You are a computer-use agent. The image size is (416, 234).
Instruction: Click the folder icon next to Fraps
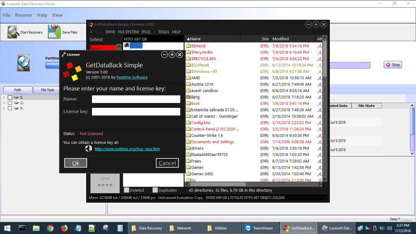tap(188, 161)
